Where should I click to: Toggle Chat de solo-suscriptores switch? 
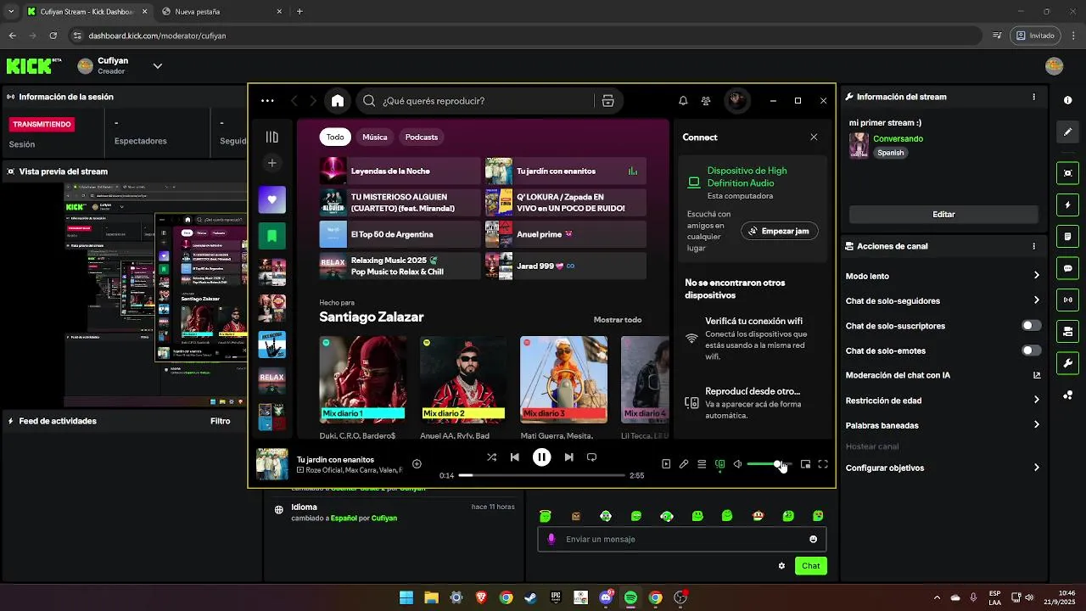1031,326
